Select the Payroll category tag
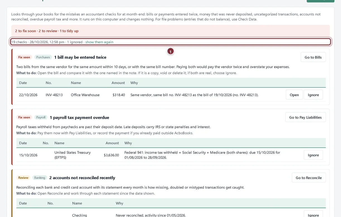Screen dimensions: 341x217 point(41,117)
